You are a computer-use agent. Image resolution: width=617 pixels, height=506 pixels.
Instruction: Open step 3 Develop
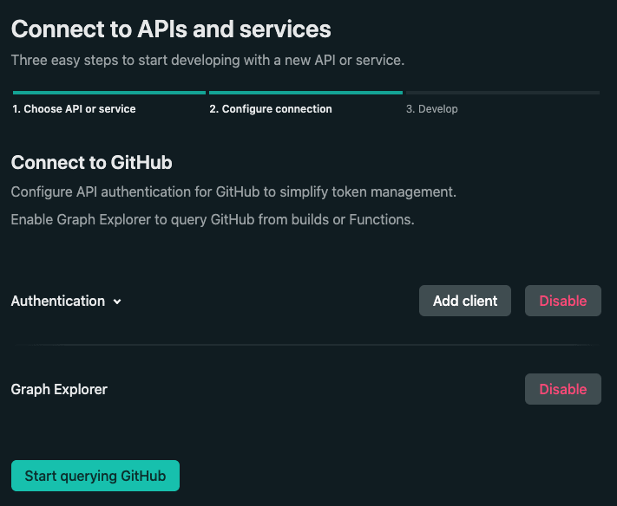[431, 109]
